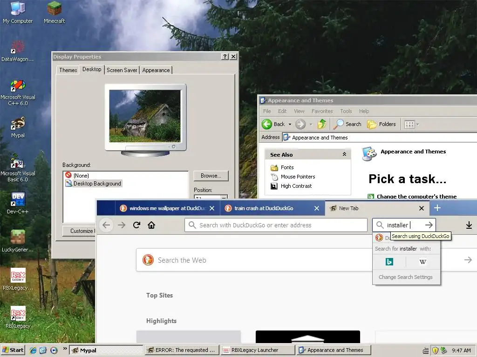This screenshot has width=477, height=357.
Task: Go forward in the Mypal browser
Action: [122, 225]
